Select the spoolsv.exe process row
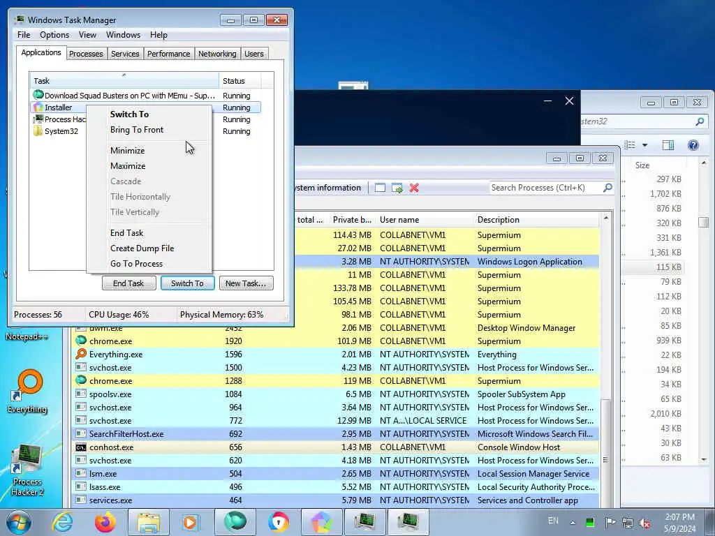 336,394
